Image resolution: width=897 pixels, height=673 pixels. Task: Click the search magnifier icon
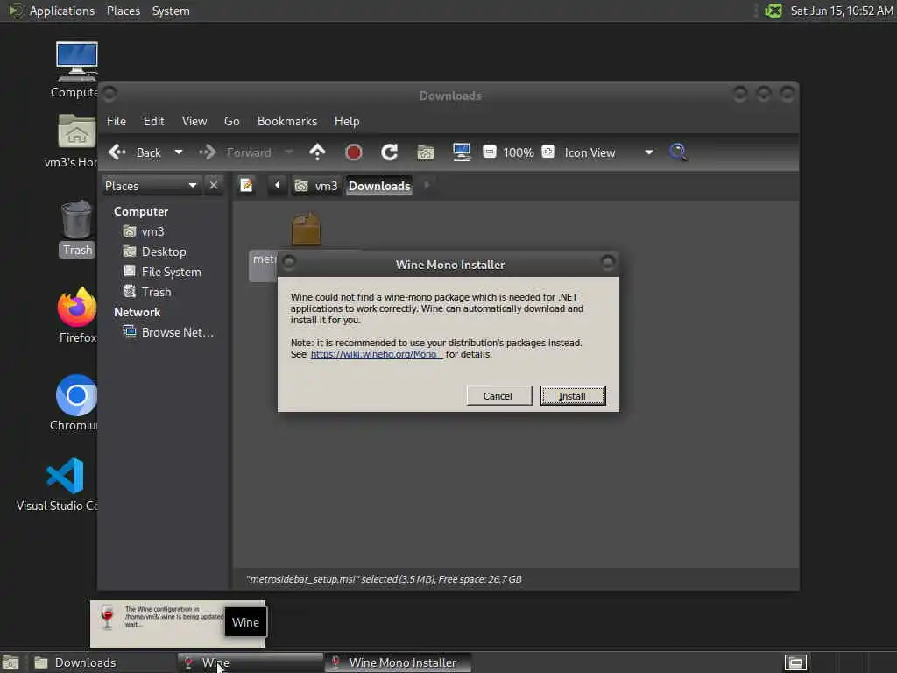(679, 152)
